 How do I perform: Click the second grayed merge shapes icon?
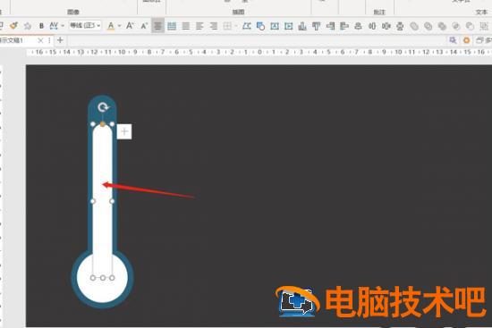tap(428, 26)
